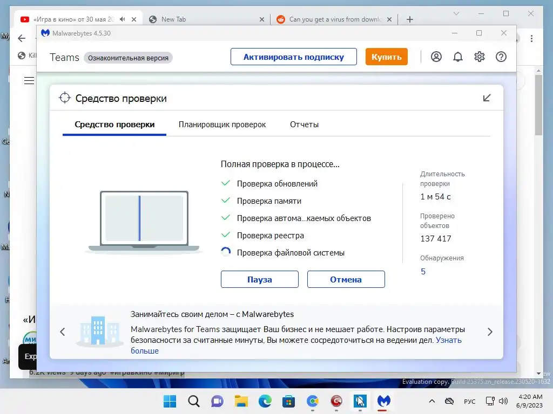Image resolution: width=553 pixels, height=414 pixels.
Task: Switch to the Средство проверки tab
Action: (114, 125)
